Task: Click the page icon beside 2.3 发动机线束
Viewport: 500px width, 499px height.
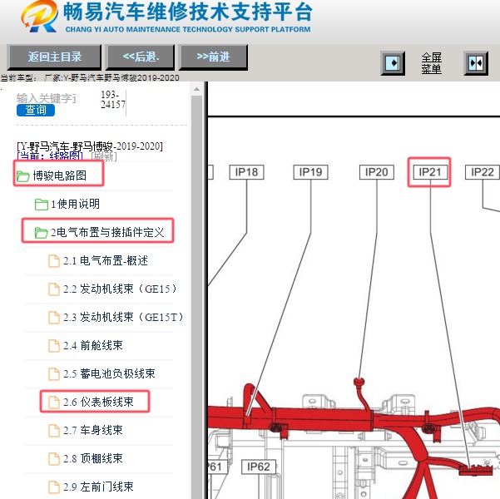Action: pos(54,318)
